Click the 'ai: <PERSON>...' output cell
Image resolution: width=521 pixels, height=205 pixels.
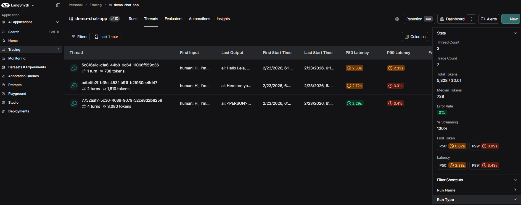point(236,103)
